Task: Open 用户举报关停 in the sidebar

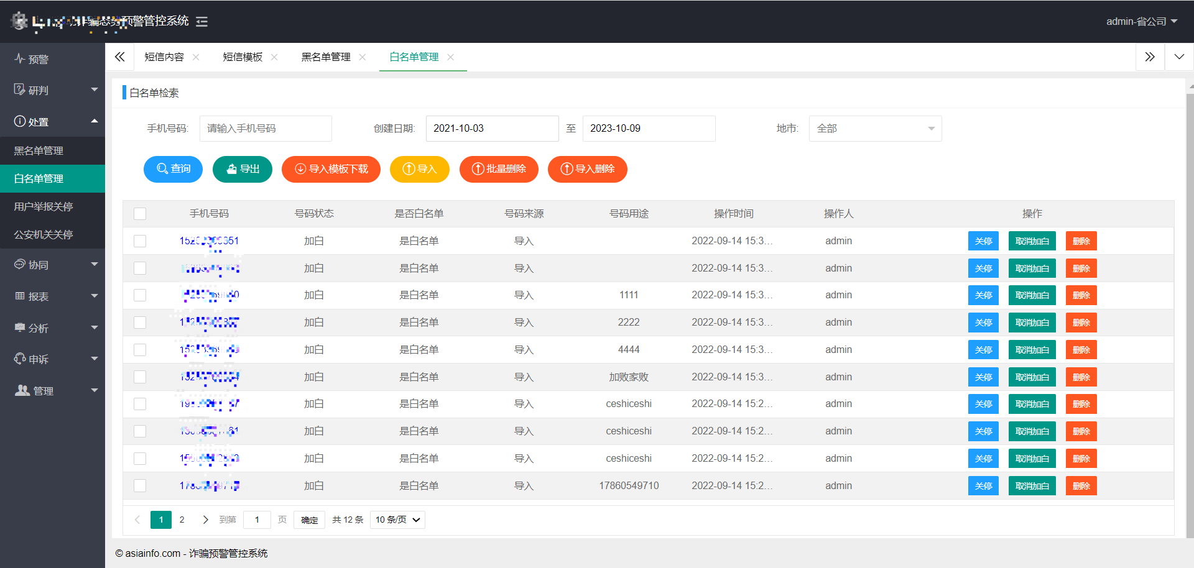Action: click(52, 206)
